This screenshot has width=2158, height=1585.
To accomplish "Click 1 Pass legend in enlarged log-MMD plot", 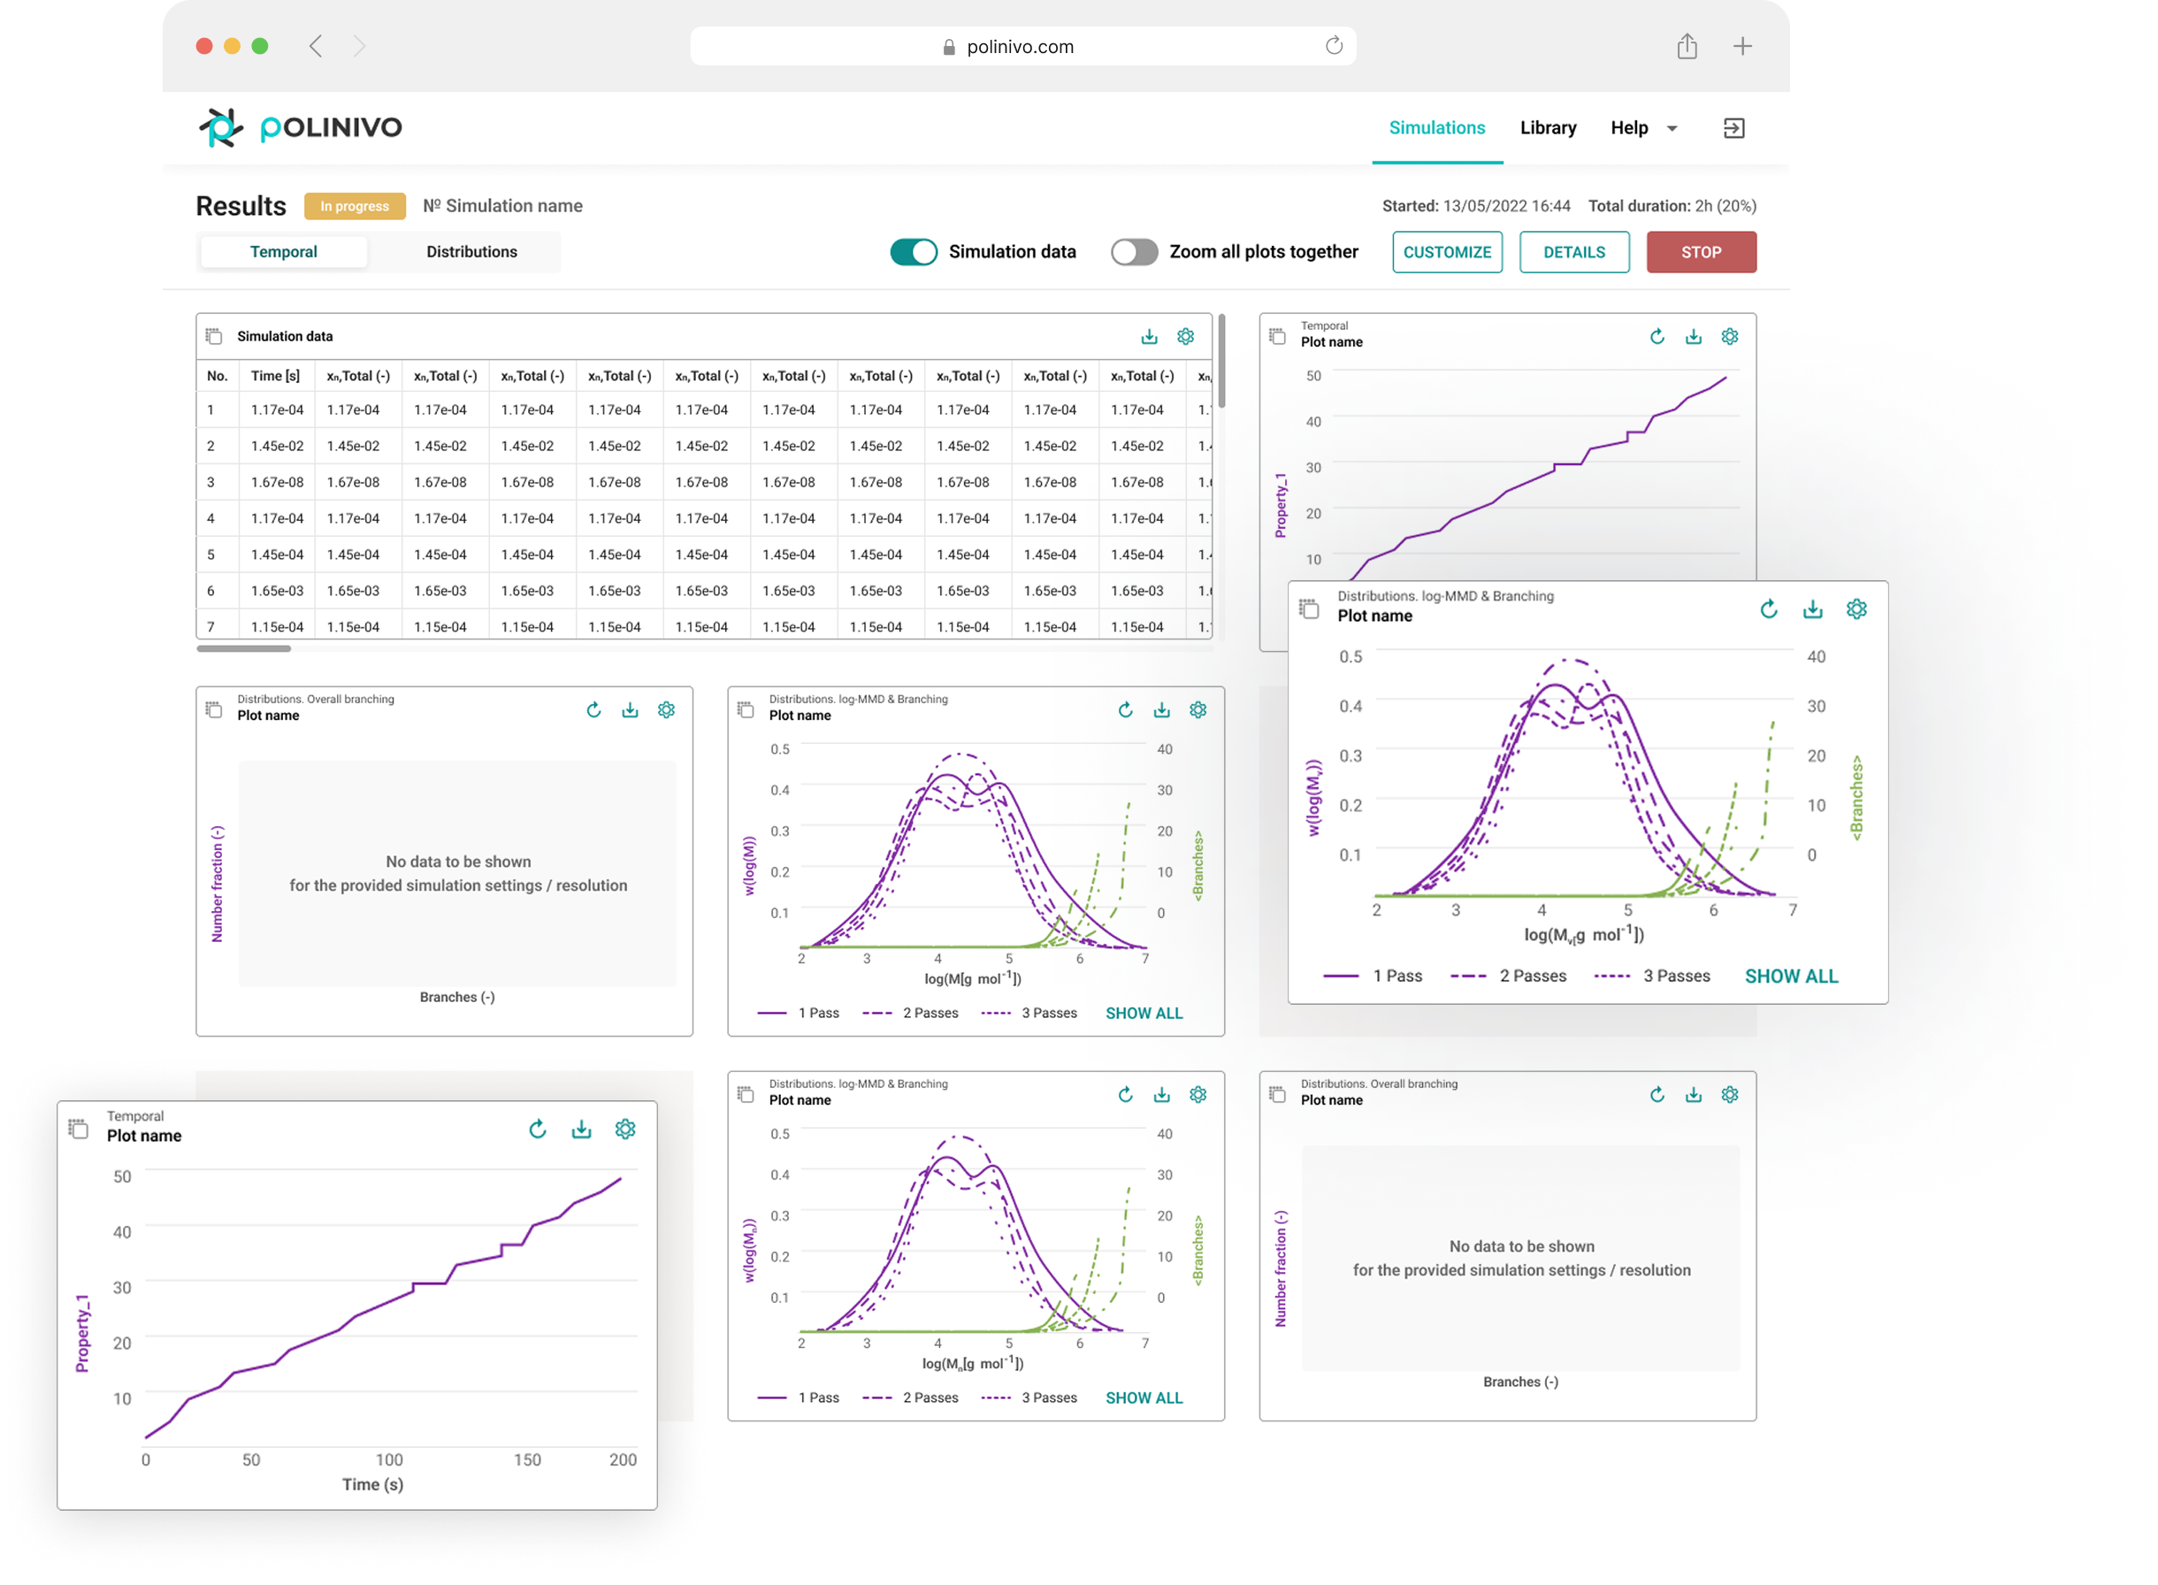I will tap(1374, 976).
